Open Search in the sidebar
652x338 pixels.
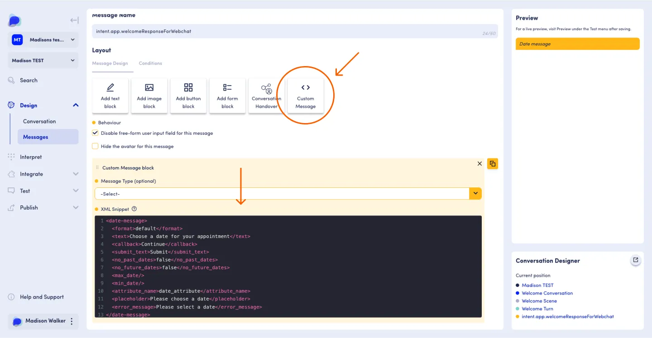(x=29, y=81)
